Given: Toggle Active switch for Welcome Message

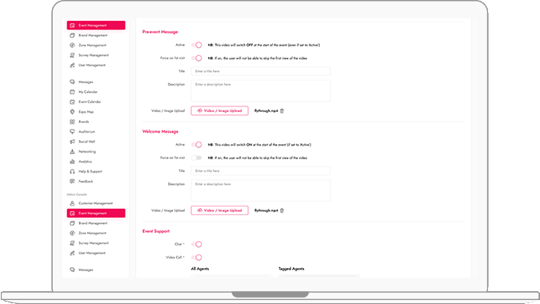Looking at the screenshot, I should pyautogui.click(x=197, y=145).
